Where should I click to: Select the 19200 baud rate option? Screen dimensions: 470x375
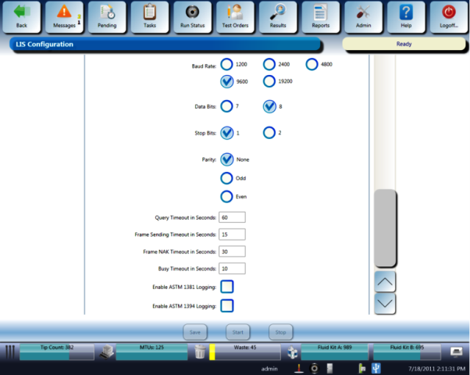(x=269, y=80)
